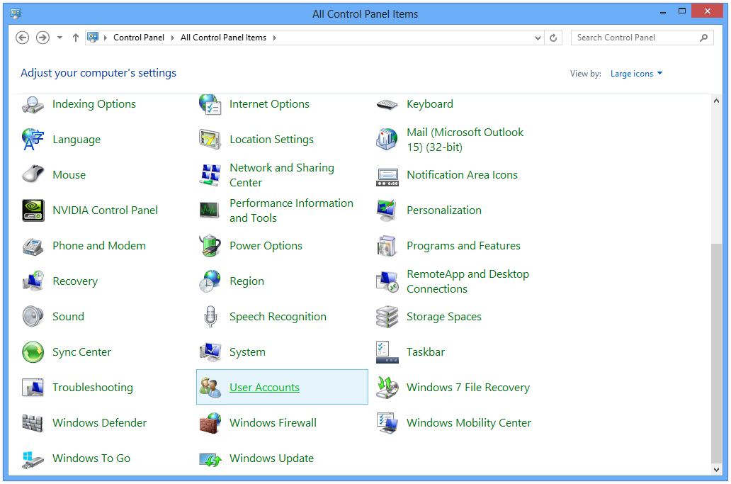The height and width of the screenshot is (484, 731).
Task: Open the Speech Recognition microphone icon
Action: (x=210, y=317)
